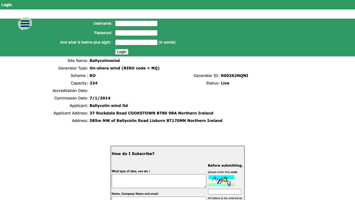Select the Commission Date 7/1/2014 text

coord(100,98)
